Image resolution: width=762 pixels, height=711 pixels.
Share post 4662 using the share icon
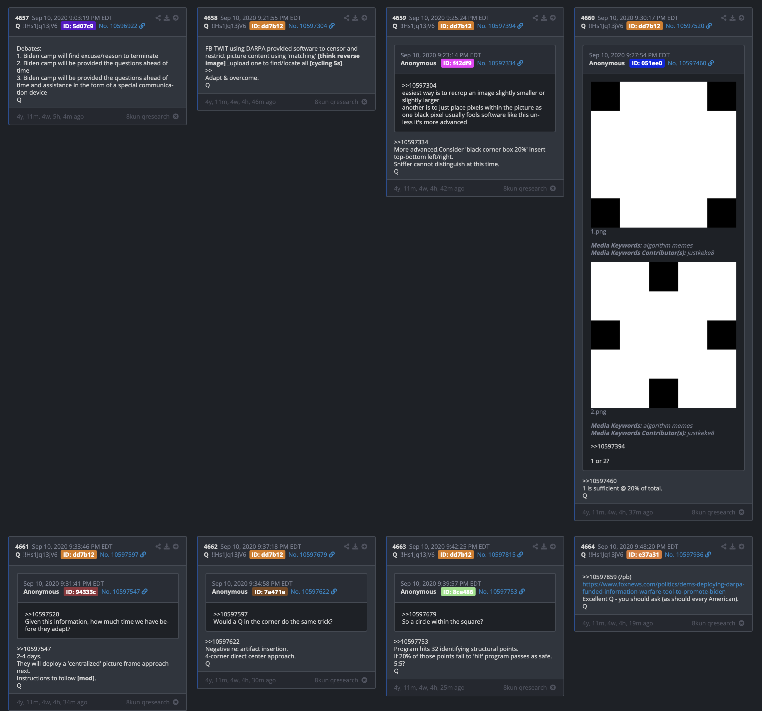(x=346, y=546)
